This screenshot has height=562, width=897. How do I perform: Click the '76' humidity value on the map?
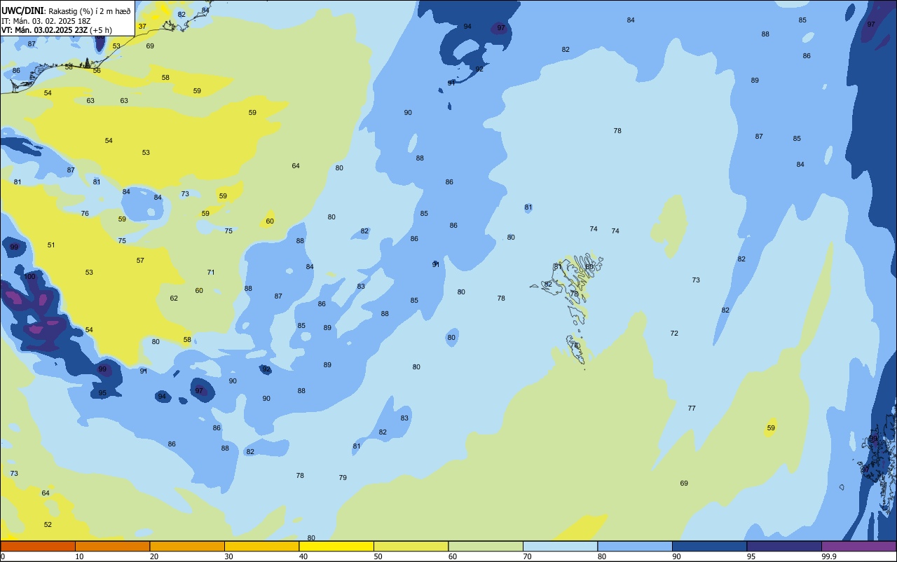85,214
